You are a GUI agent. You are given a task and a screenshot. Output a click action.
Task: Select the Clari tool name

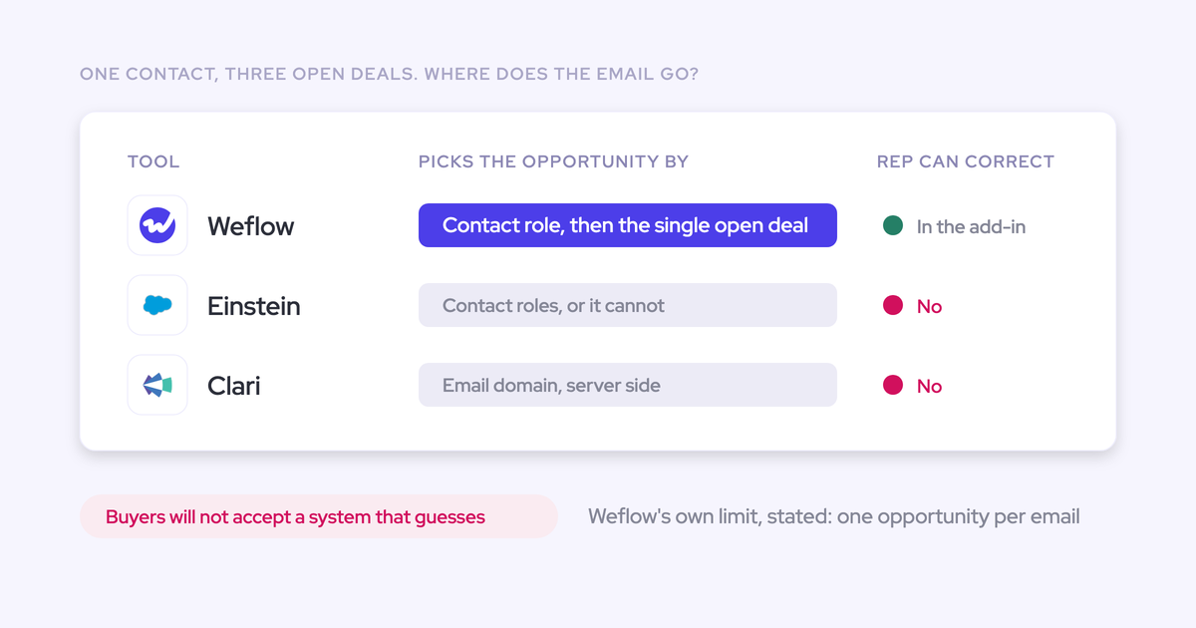click(234, 386)
